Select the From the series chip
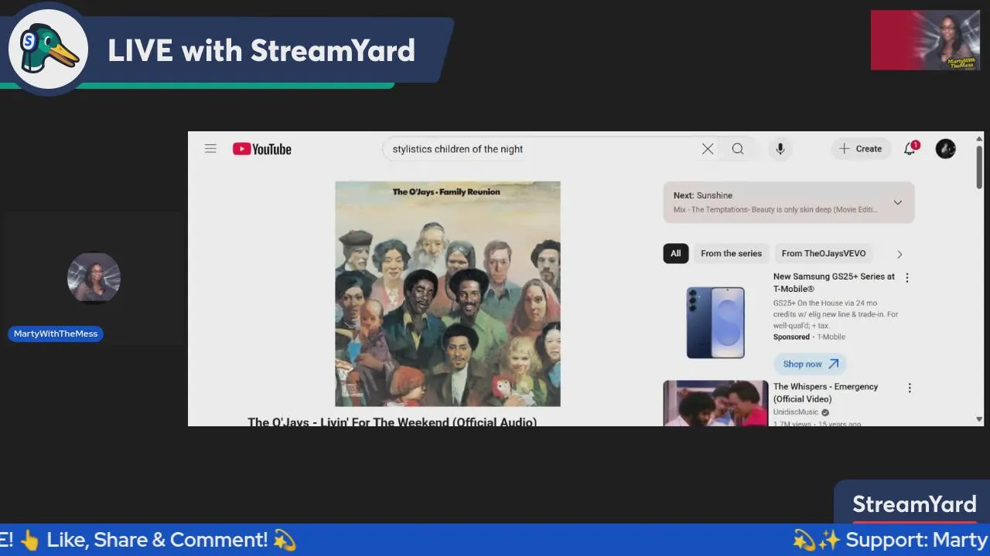This screenshot has width=990, height=556. click(x=731, y=253)
